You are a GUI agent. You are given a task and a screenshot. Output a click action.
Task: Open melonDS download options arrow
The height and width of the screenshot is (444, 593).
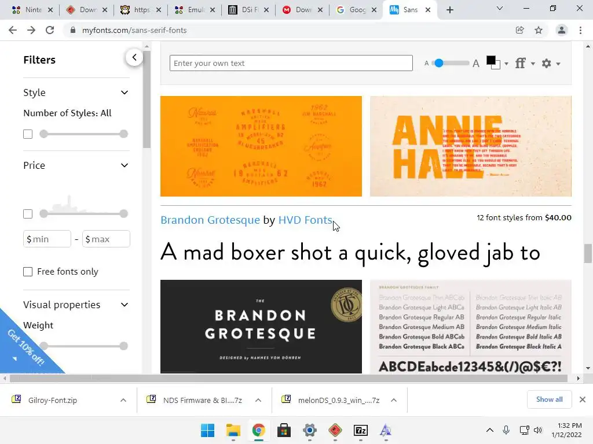[394, 400]
